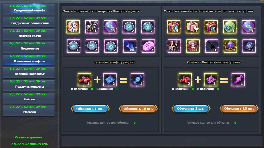Screen dimensions: 264x148
Task: Click the blue candy result icon
Action: point(137,80)
